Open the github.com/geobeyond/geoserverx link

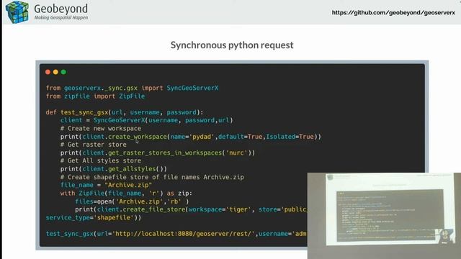point(393,13)
